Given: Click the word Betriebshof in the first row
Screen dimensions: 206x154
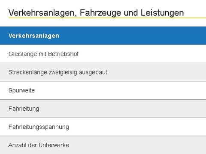Looking at the screenshot, I should pos(64,54).
